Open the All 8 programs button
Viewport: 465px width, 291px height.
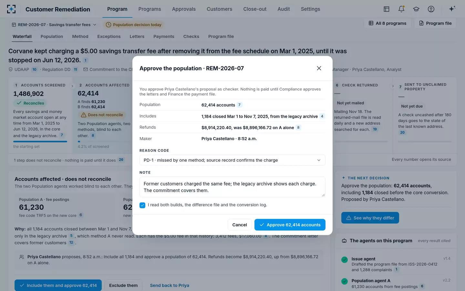point(387,23)
